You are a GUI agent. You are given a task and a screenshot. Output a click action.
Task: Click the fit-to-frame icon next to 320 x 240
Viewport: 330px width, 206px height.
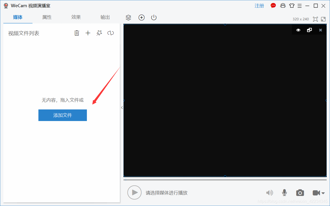pos(315,19)
